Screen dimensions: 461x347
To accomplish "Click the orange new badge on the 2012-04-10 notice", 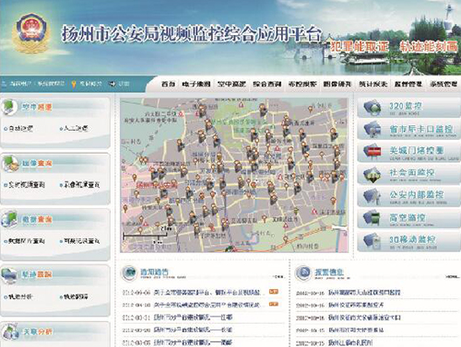I will (274, 304).
